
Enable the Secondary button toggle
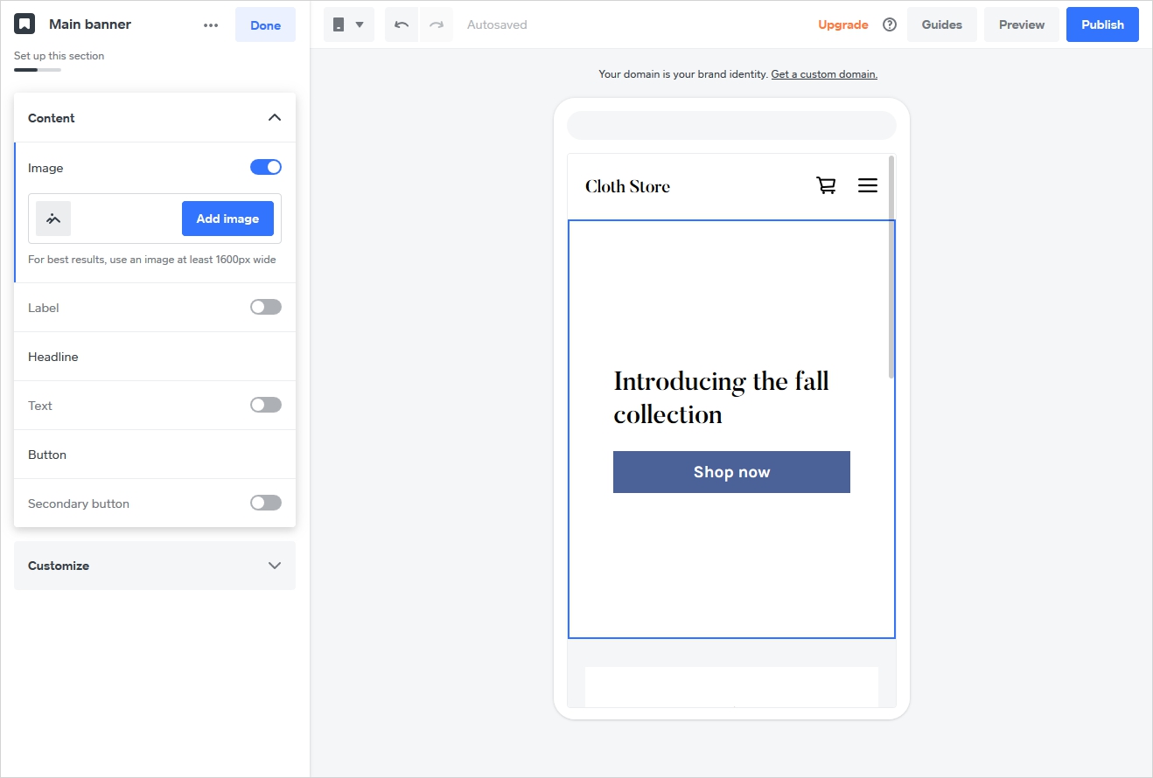coord(266,503)
